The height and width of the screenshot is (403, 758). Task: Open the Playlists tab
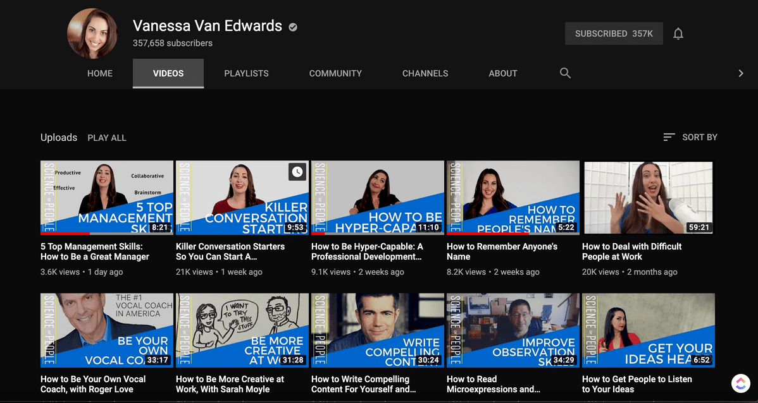247,73
